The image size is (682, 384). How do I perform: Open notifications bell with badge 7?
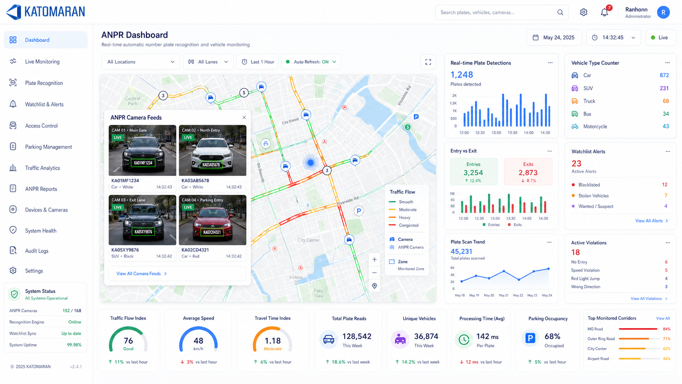coord(604,12)
